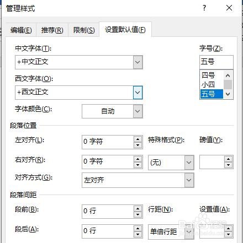Click font size list down arrow

(228, 94)
